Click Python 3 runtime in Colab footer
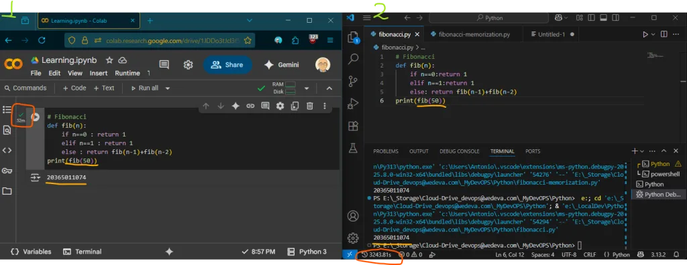The height and width of the screenshot is (265, 687). coord(307,252)
